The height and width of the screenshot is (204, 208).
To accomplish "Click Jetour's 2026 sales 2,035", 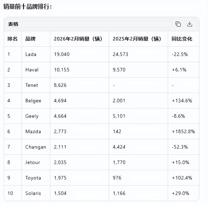I will [60, 162].
